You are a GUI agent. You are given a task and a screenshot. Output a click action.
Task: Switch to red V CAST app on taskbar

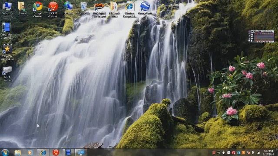coord(56,153)
